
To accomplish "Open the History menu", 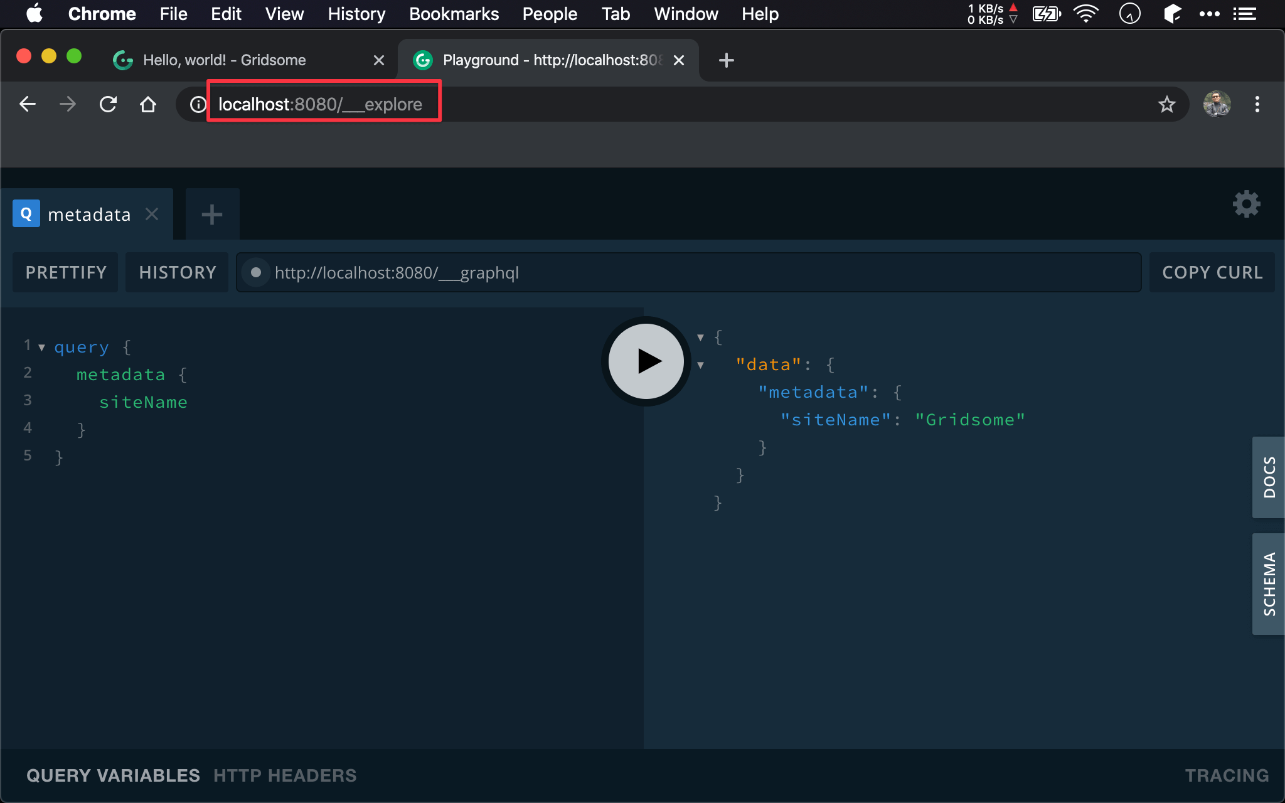I will coord(356,14).
